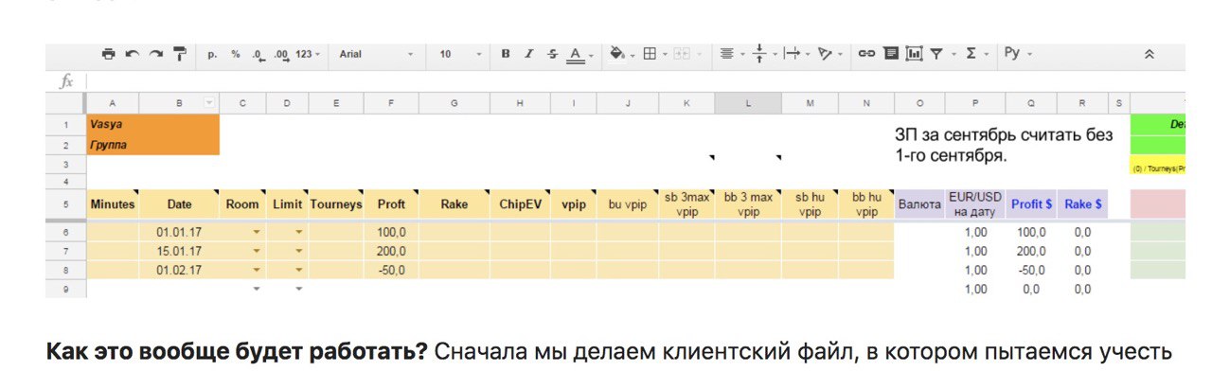
Task: Click the 'Валюта' header cell
Action: (920, 203)
